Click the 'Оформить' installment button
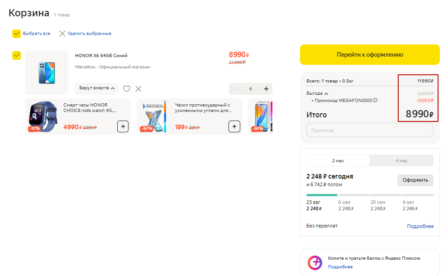 click(x=415, y=180)
